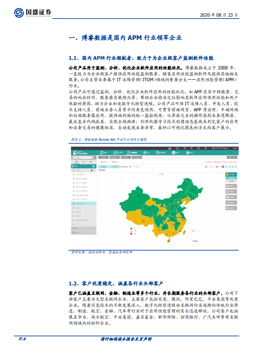Open the 仪表盘 dashboard tab
The height and width of the screenshot is (359, 253).
pyautogui.click(x=118, y=153)
